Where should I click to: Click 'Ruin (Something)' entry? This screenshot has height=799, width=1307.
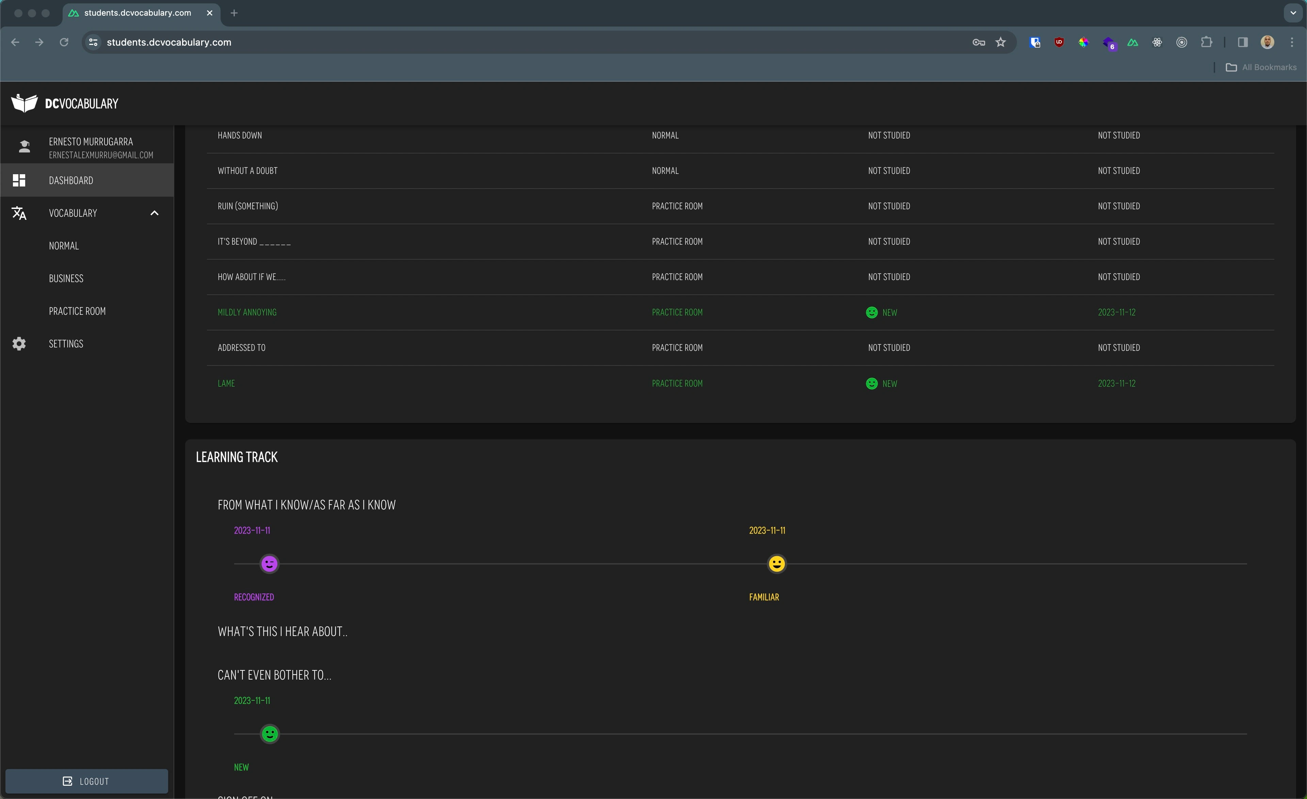tap(248, 206)
